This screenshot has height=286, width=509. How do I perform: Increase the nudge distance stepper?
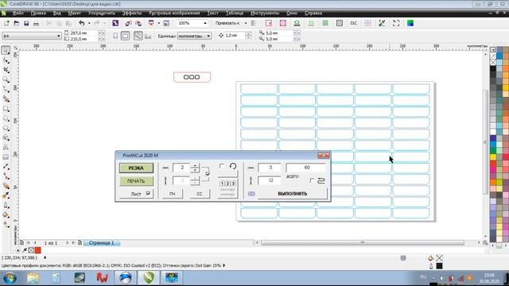[x=248, y=33]
